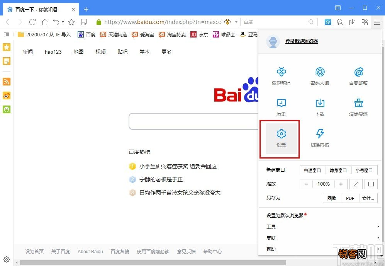The image size is (385, 266).
Task: Click the back navigation arrow
Action: [x=8, y=22]
